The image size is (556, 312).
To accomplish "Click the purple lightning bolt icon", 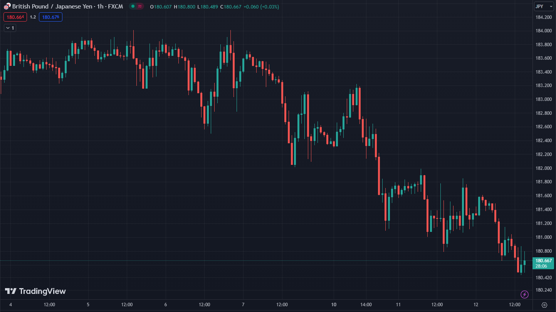I will point(524,295).
